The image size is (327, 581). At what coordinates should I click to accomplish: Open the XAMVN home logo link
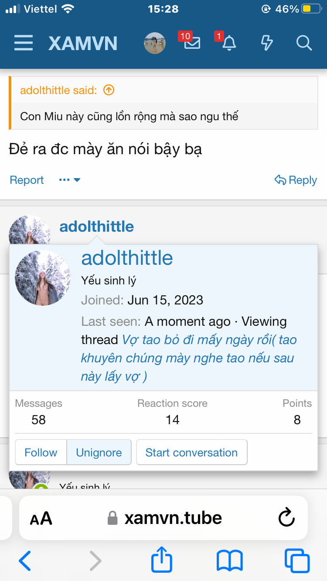coord(83,43)
